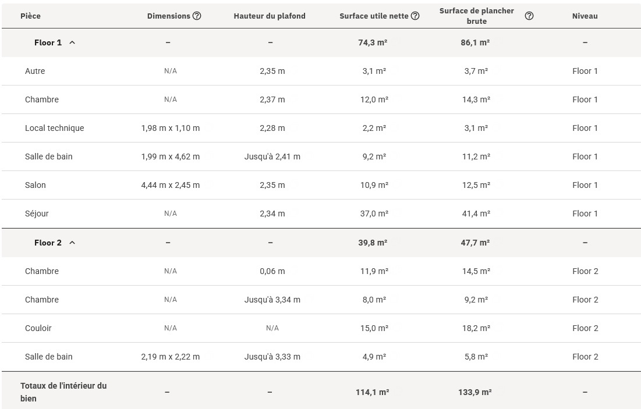This screenshot has height=409, width=641.
Task: Collapse the Floor 1 section chevron
Action: [x=72, y=42]
